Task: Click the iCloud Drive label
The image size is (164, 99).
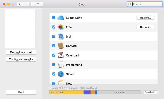Action: click(x=74, y=18)
